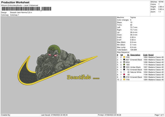This screenshot has width=165, height=117.
Task: Click the worksheet barcode
Action: 26,9
